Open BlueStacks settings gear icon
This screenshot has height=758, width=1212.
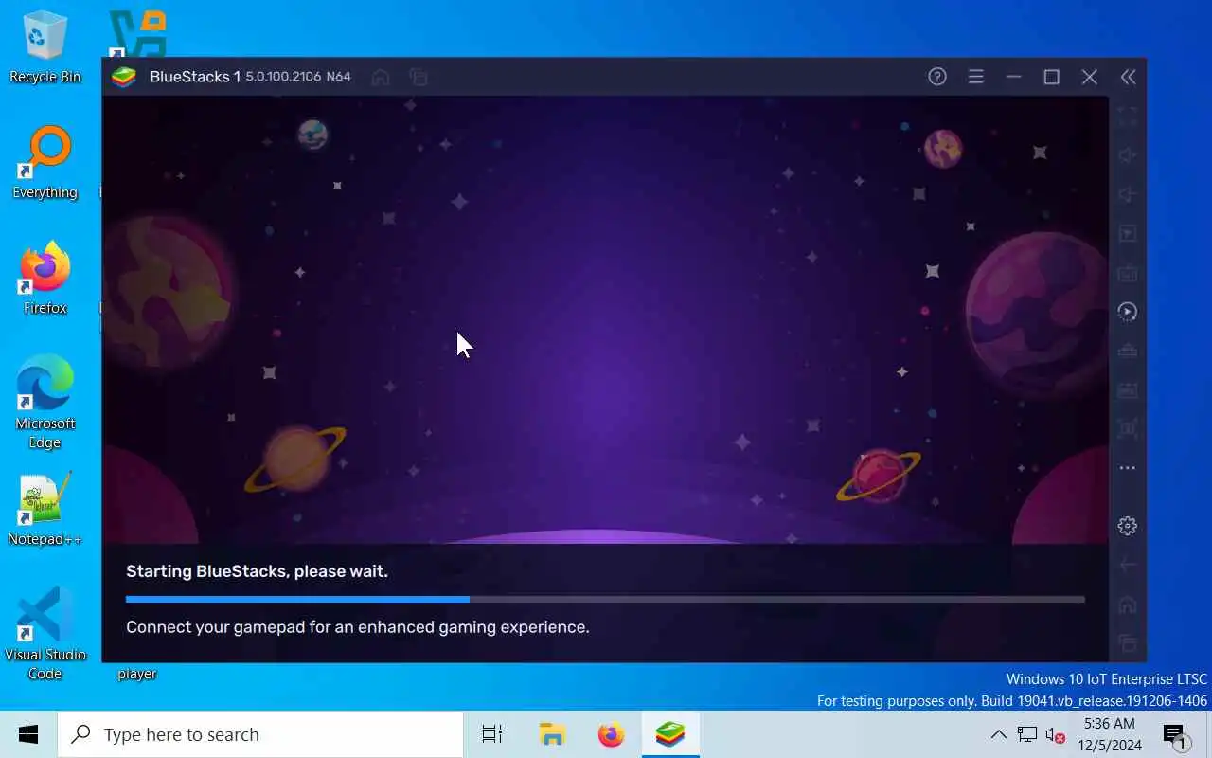pyautogui.click(x=1127, y=526)
